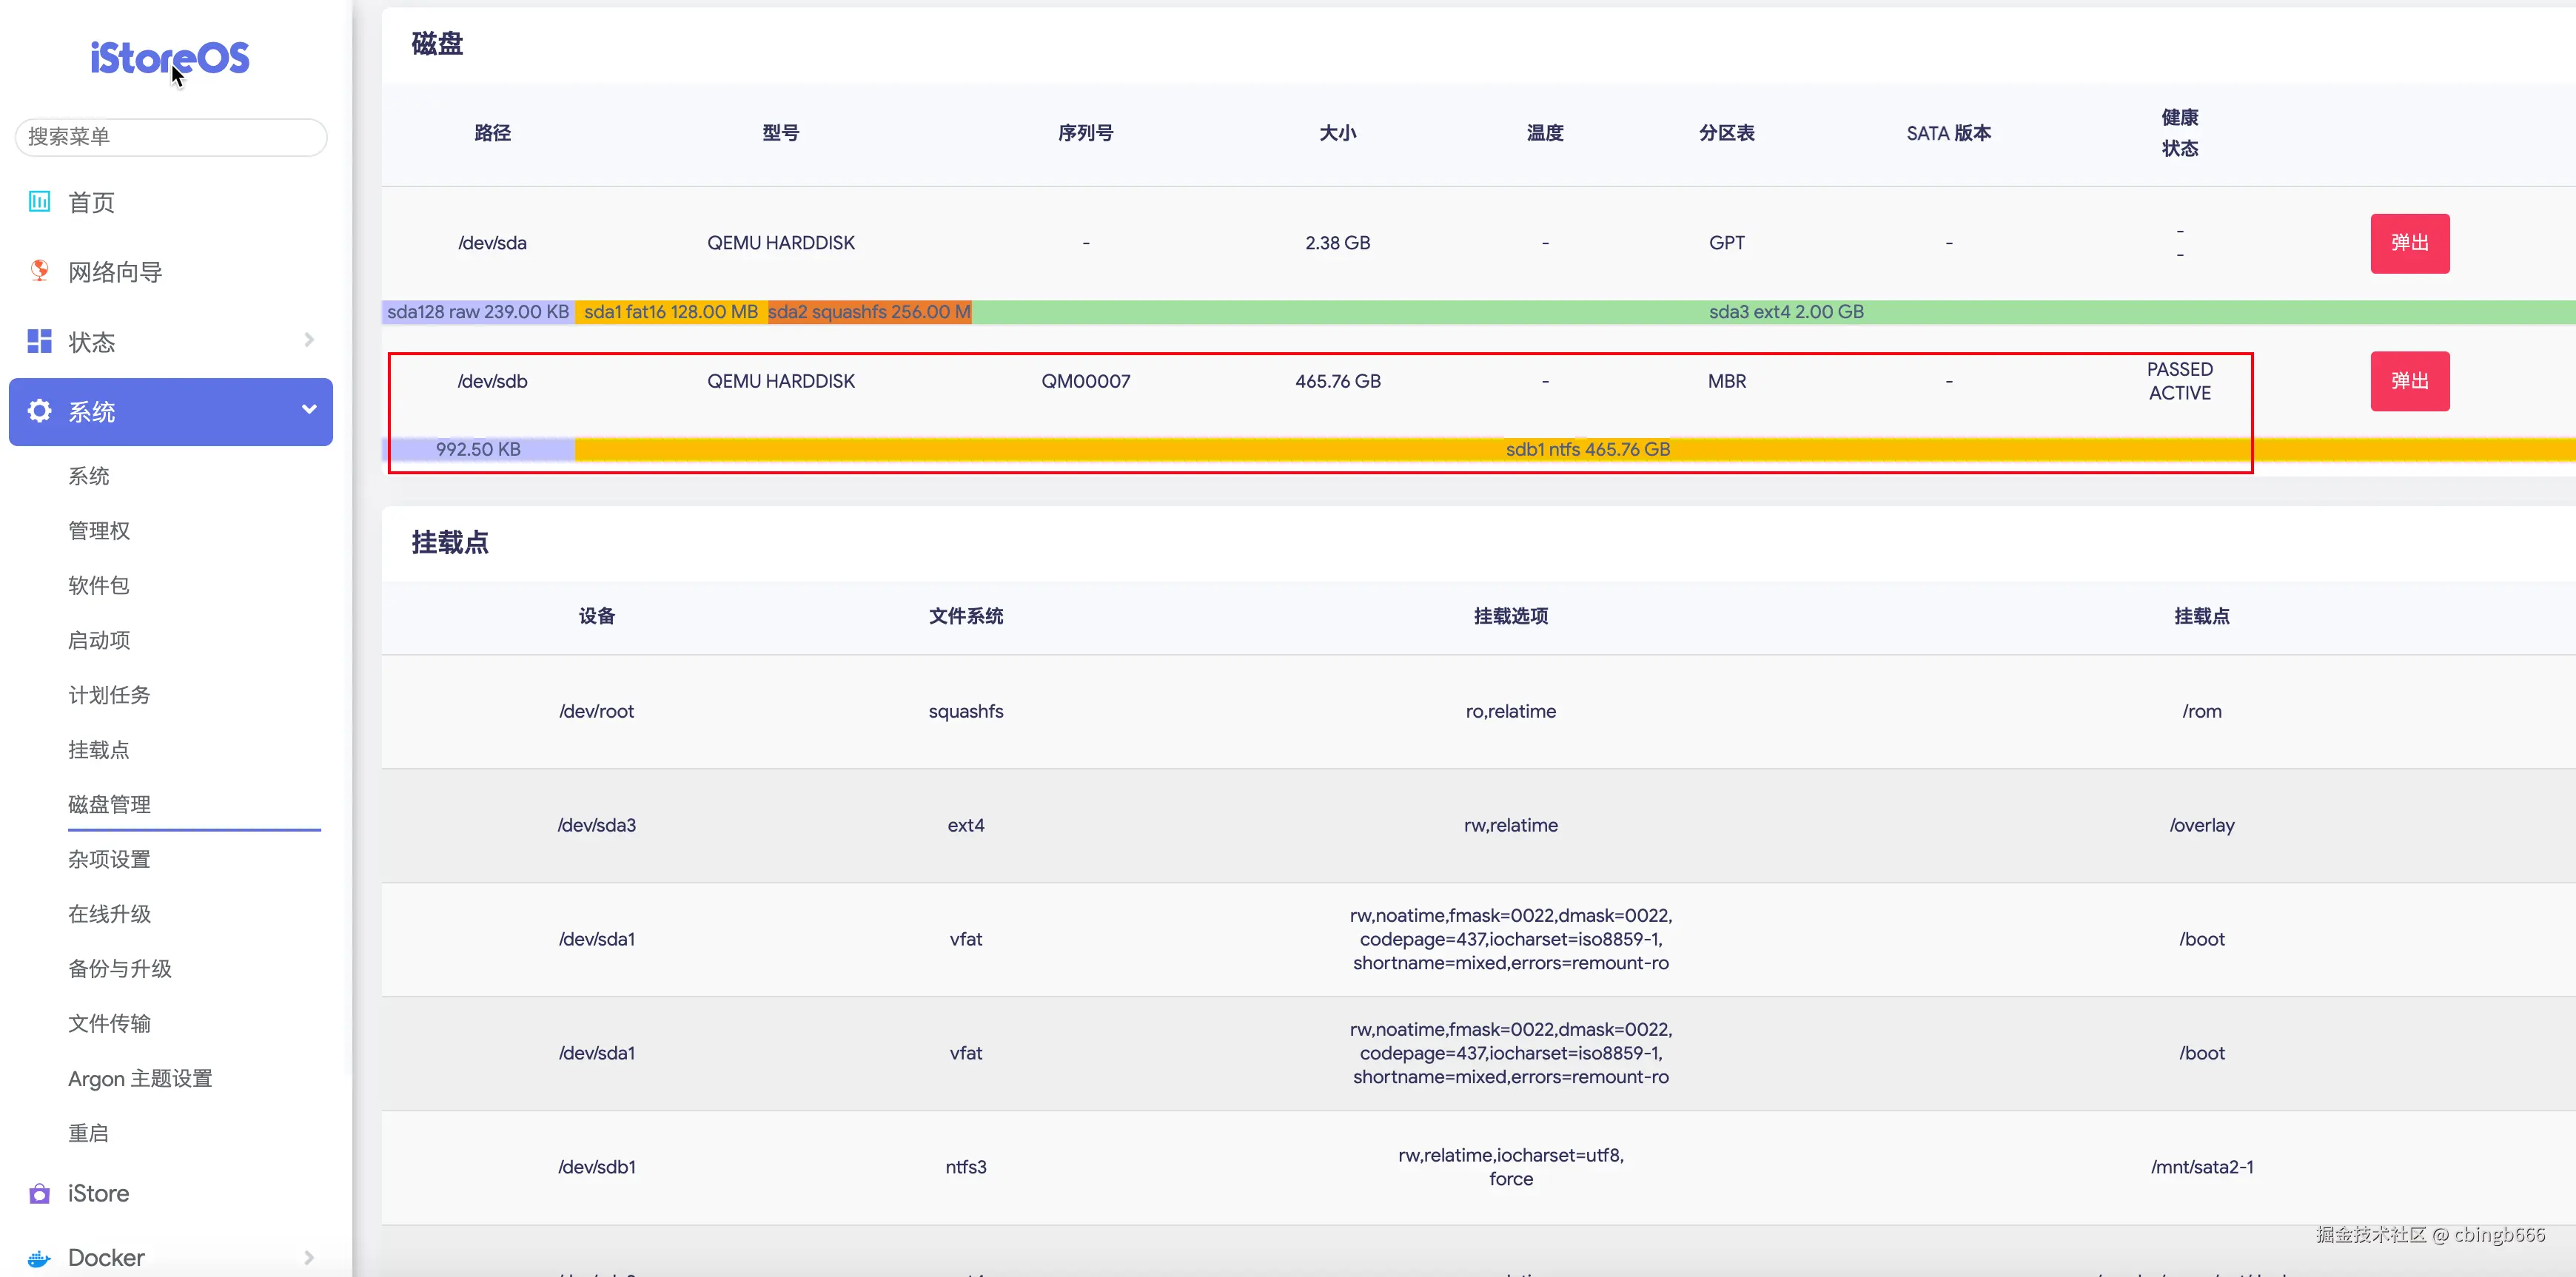This screenshot has width=2576, height=1277.
Task: Click the home dashboard icon
Action: 39,202
